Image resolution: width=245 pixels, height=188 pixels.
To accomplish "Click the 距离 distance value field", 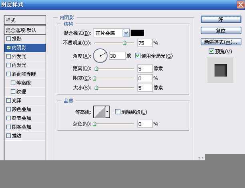I will point(145,69).
